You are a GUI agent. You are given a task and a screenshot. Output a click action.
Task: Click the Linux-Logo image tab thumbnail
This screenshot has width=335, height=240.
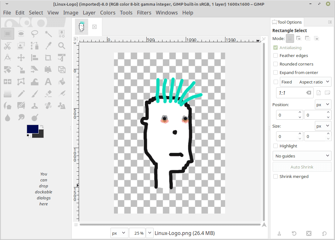coord(82,27)
